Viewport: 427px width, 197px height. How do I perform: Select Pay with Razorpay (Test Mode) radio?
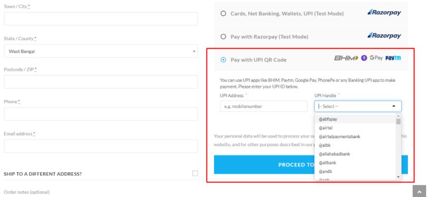point(223,37)
